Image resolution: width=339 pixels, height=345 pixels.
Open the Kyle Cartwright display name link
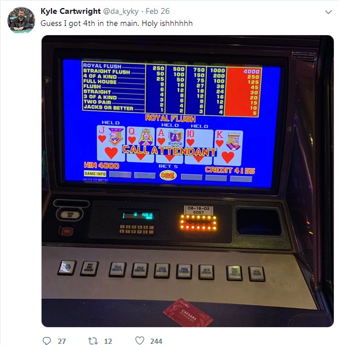70,11
